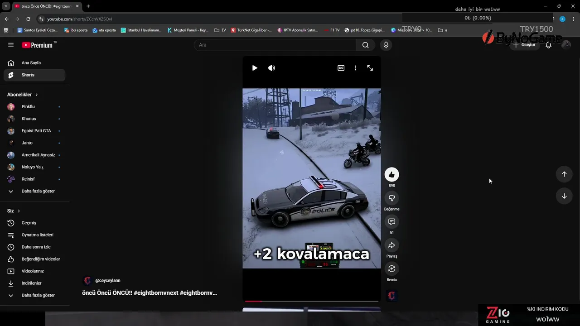Like the Short with thumbs up
Screen dimensions: 580x326
coord(391,175)
